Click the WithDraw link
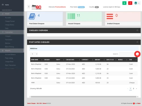The height and width of the screenshot is (106, 142). (34, 49)
